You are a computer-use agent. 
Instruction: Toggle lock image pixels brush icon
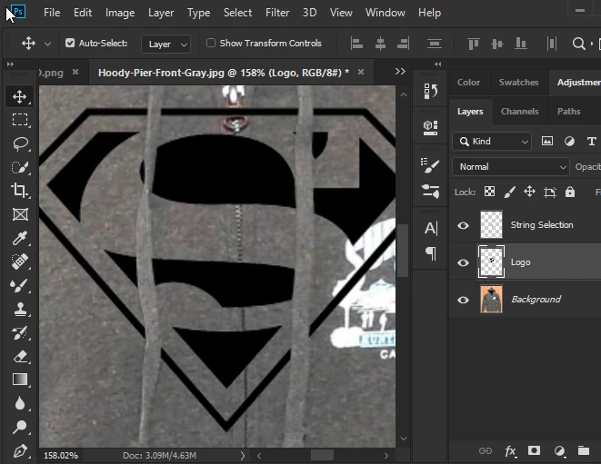[x=509, y=192]
